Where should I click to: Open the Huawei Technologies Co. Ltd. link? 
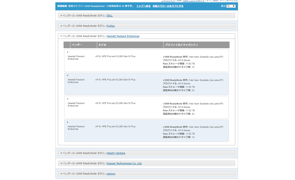point(124,163)
